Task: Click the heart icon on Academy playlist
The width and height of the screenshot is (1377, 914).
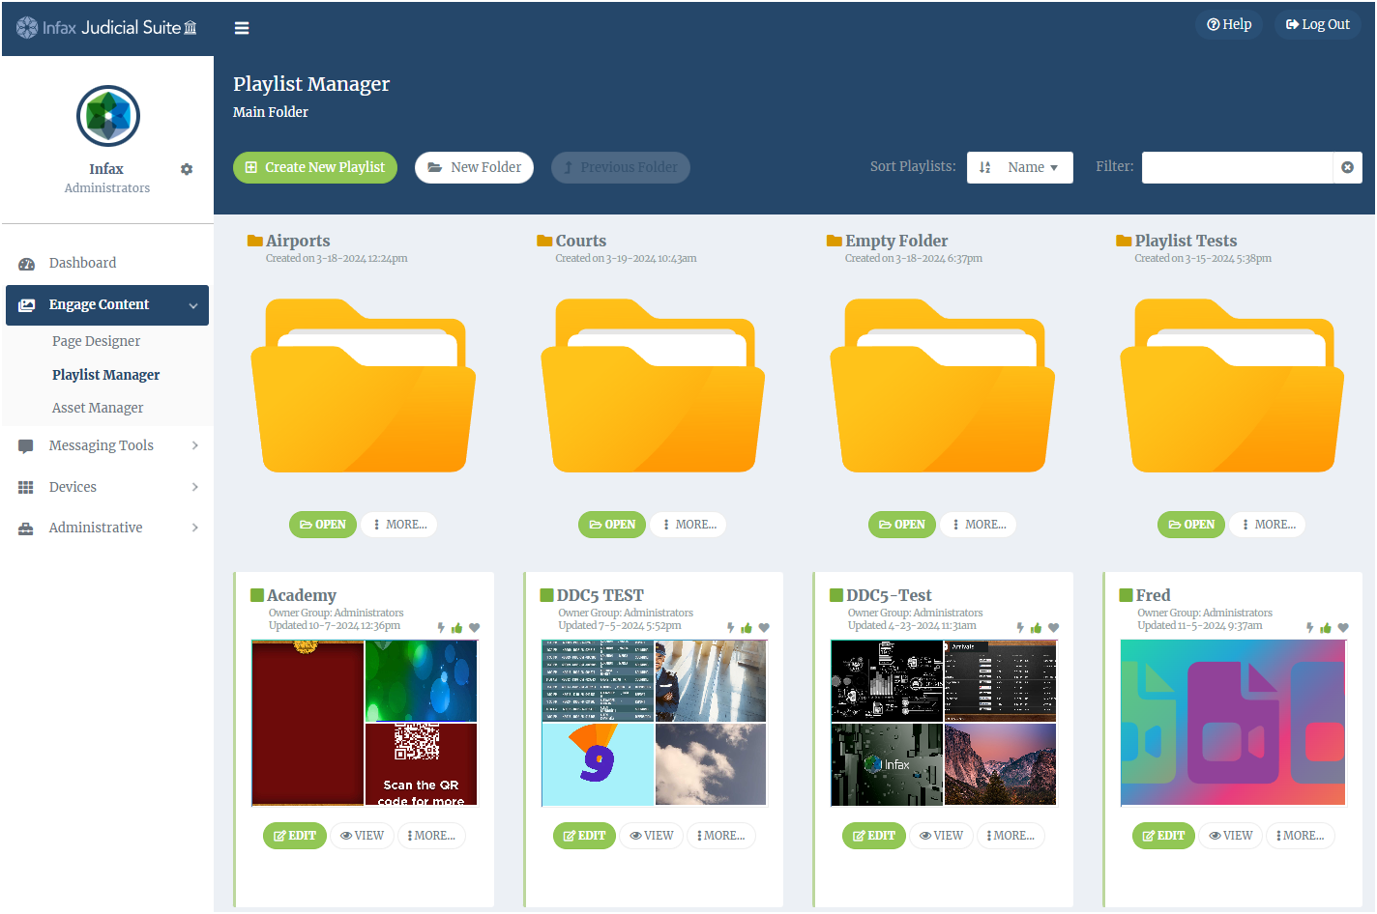Action: (x=474, y=628)
